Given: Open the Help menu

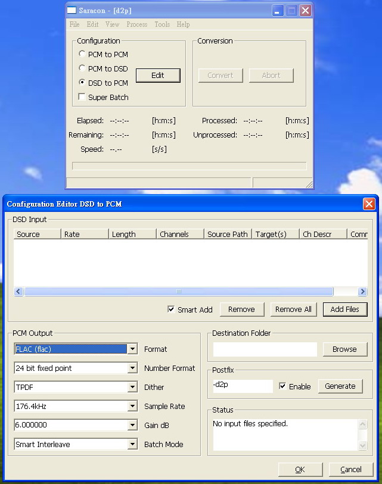Looking at the screenshot, I should click(x=184, y=24).
